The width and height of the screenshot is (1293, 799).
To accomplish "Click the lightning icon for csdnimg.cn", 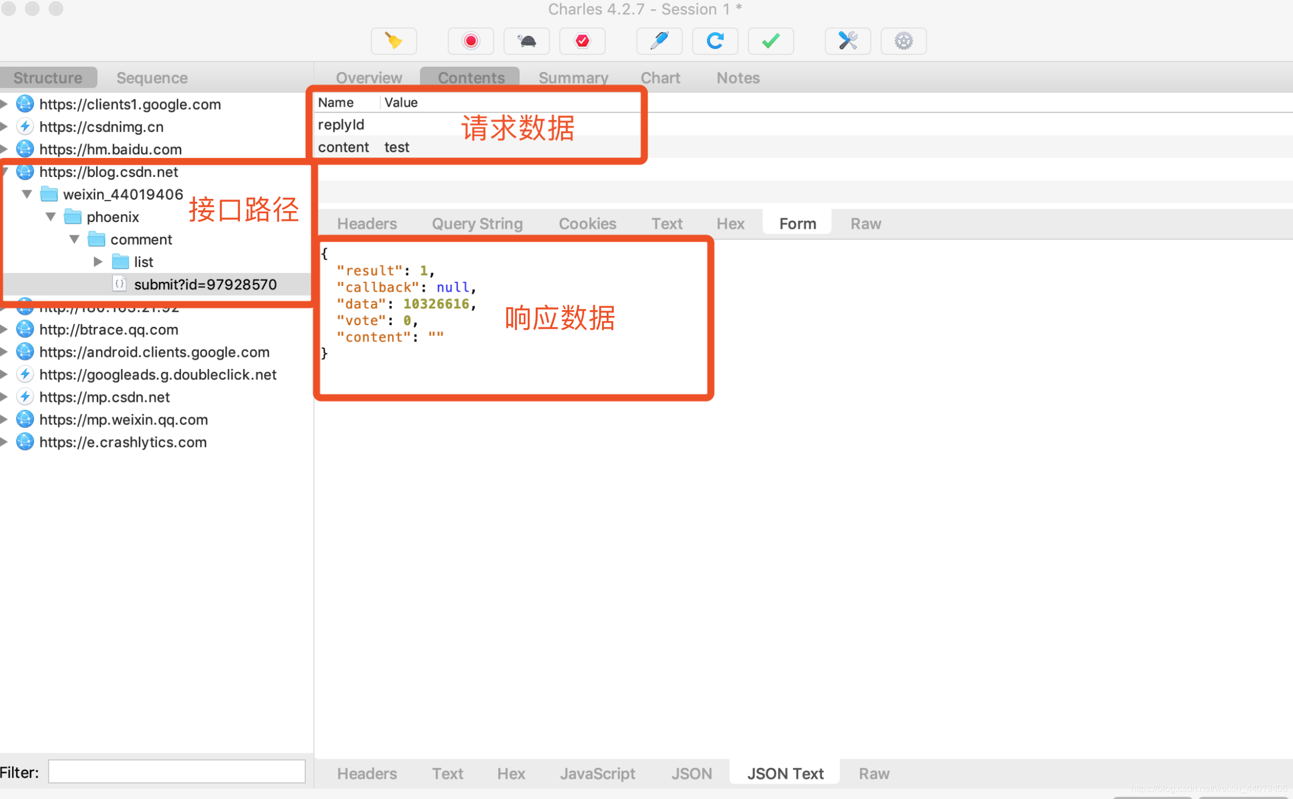I will pos(25,127).
